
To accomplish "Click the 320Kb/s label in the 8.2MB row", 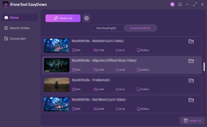I will coord(145,89).
